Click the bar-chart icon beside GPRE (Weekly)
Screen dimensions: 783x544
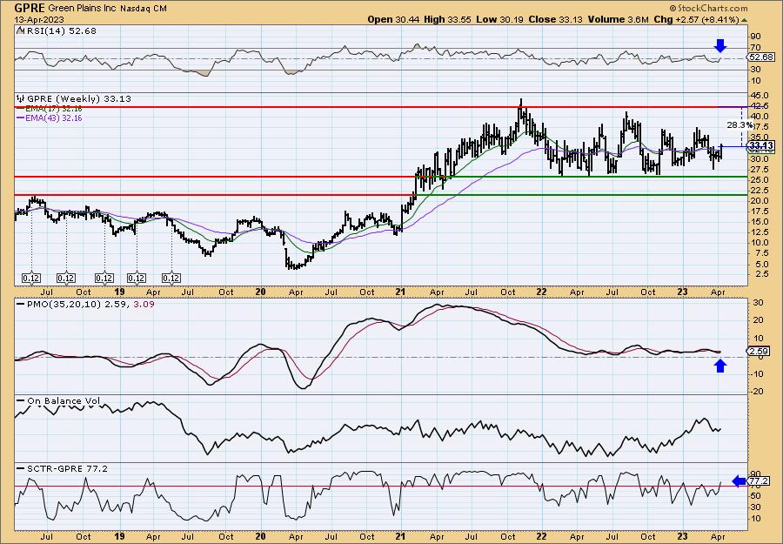(21, 98)
